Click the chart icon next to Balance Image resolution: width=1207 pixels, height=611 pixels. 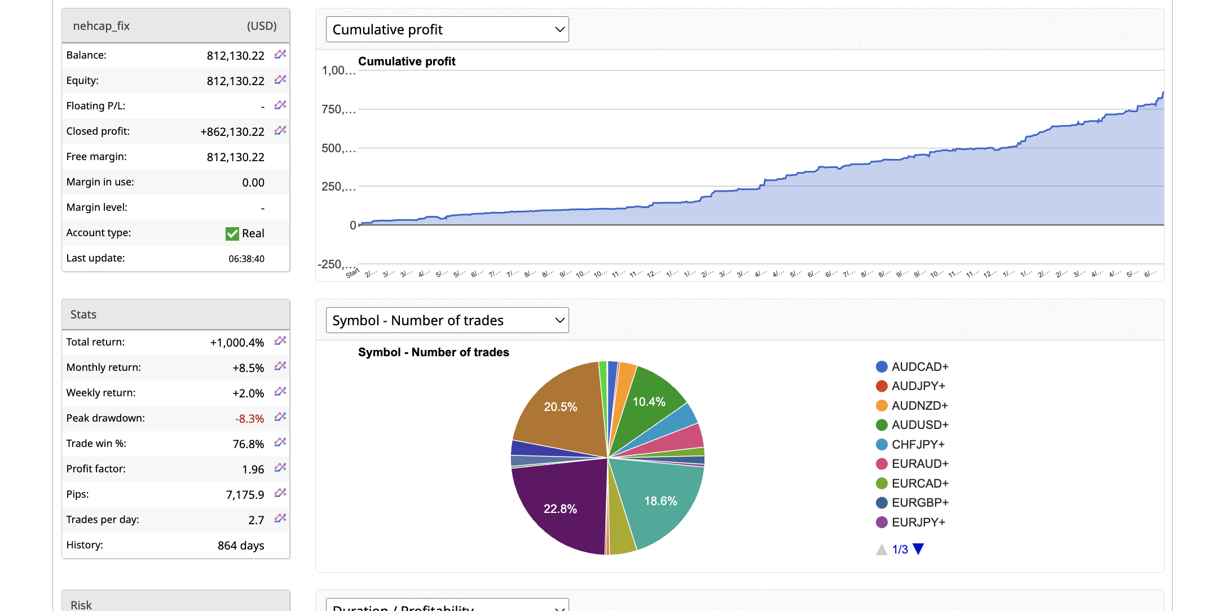click(x=280, y=55)
